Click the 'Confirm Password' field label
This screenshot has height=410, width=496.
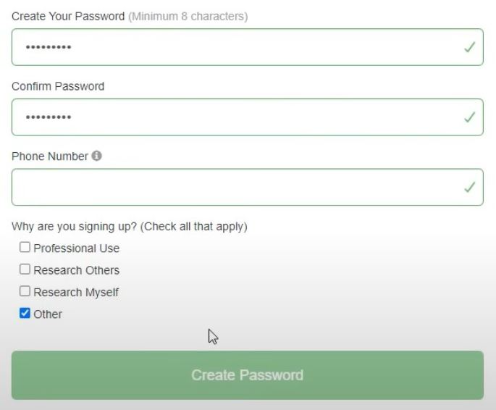(58, 86)
